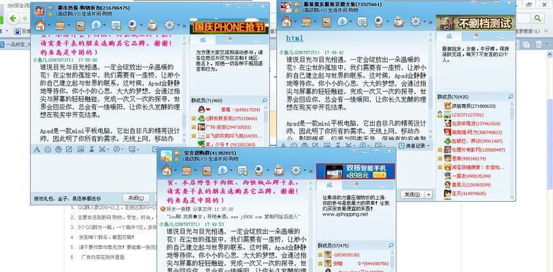Expand screenshot scissors dropdown arrow in 都市热报 toolbar
This screenshot has width=553, height=272.
click(108, 150)
